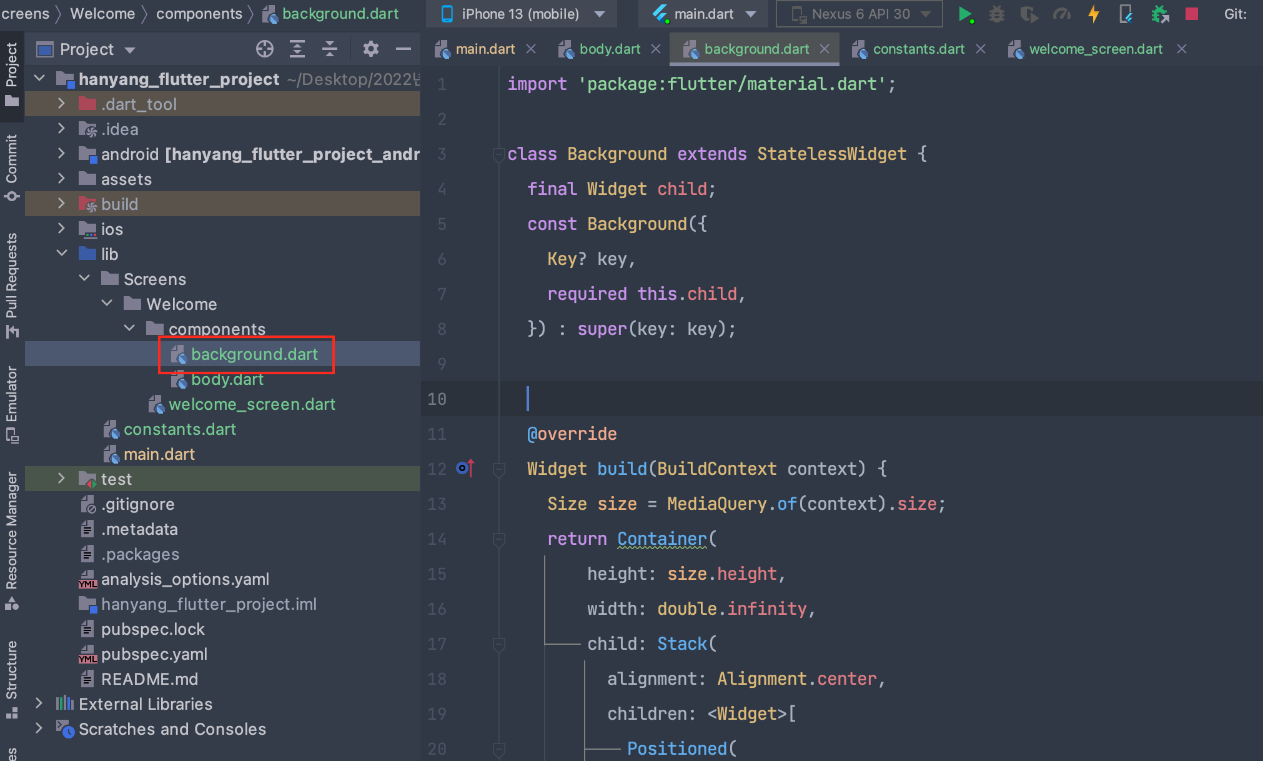Switch to constants.dart editor tab
1263x761 pixels.
coord(918,49)
